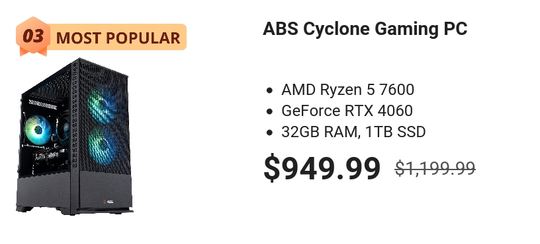Select the 32GB RAM, 1TB SSD spec
Viewport: 540px width, 244px height.
click(x=353, y=132)
